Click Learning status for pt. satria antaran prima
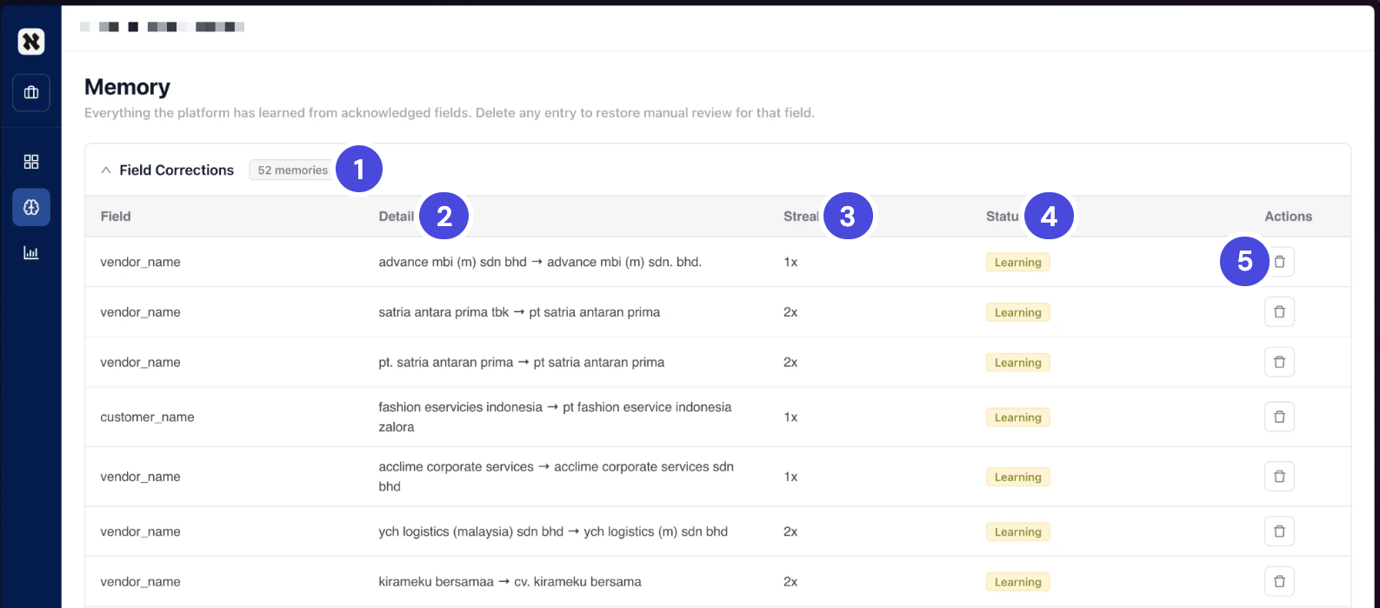This screenshot has width=1380, height=608. click(x=1017, y=363)
